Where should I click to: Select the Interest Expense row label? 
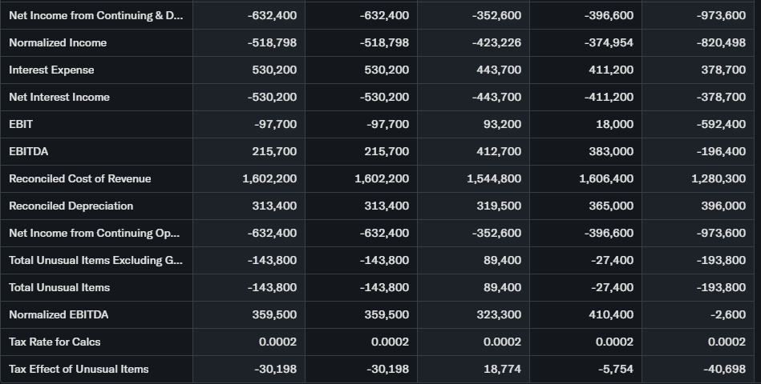[51, 70]
